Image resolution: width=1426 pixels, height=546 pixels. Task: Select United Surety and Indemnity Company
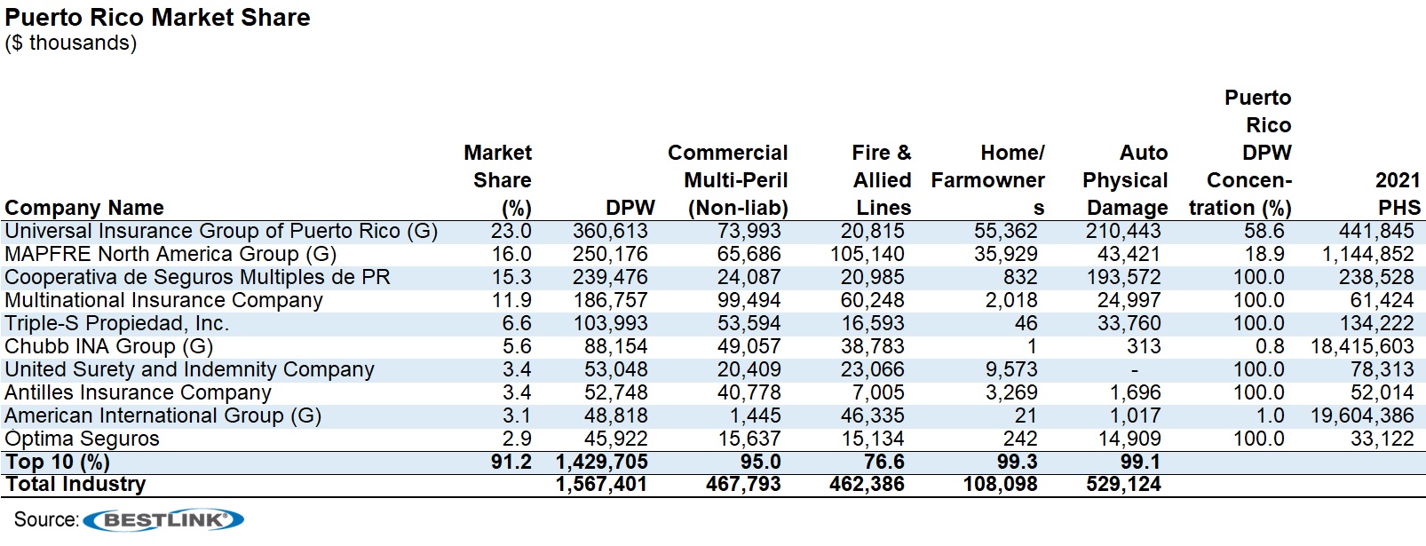[189, 370]
